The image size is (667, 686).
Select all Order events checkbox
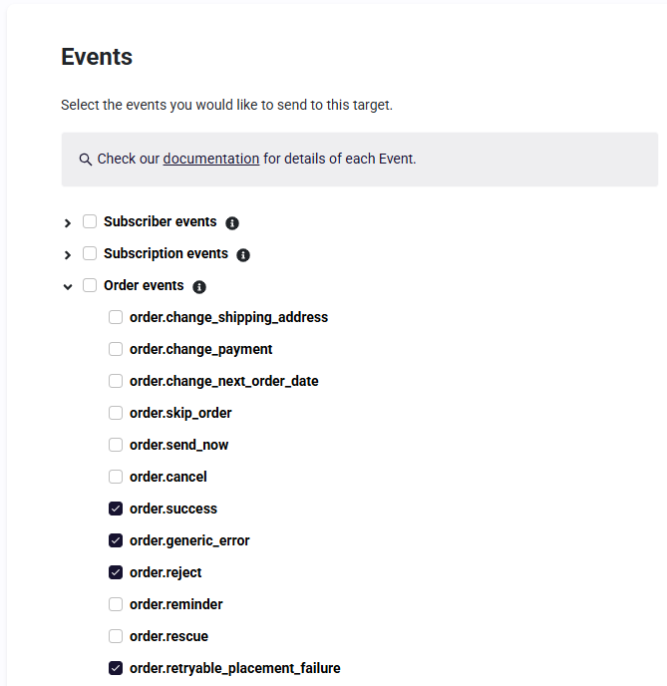coord(90,285)
